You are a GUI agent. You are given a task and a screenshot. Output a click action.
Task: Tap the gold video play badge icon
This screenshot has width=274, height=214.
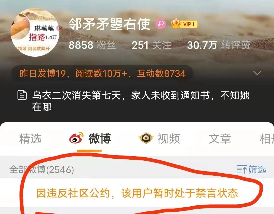pyautogui.click(x=146, y=138)
